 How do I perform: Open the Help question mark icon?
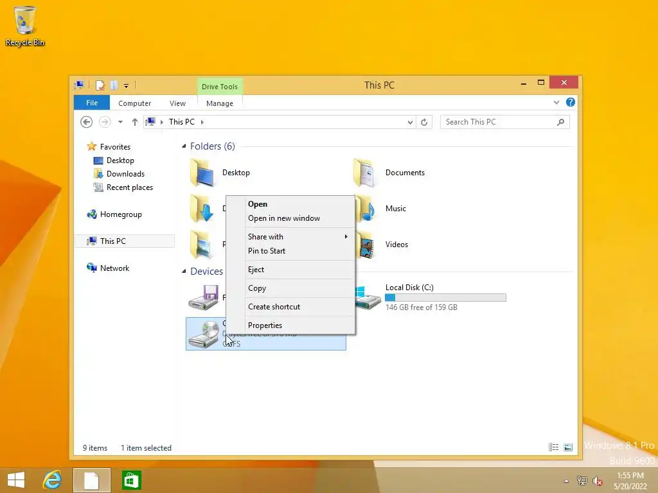571,102
